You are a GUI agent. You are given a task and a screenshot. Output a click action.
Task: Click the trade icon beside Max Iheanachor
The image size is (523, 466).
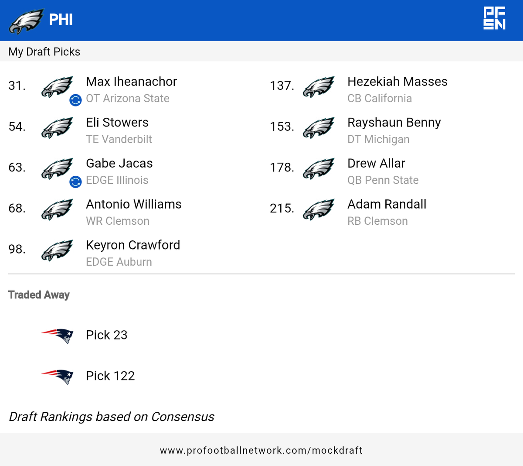75,100
